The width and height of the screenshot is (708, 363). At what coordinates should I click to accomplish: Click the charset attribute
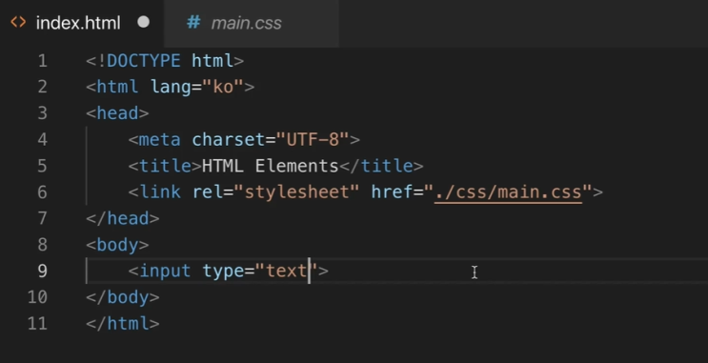tap(229, 139)
